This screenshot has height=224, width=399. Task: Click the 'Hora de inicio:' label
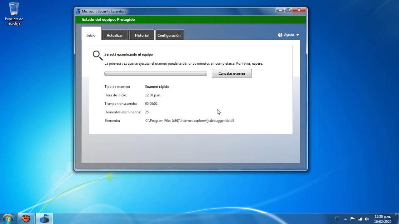tap(116, 95)
